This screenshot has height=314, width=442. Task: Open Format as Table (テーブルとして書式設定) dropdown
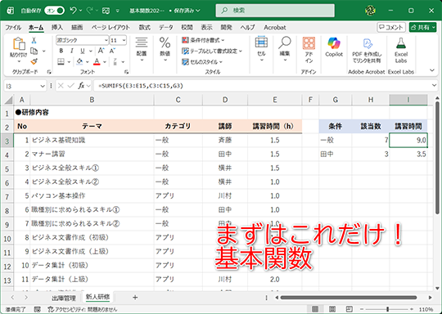(212, 51)
